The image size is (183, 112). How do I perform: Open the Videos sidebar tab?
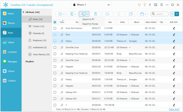tap(11, 42)
